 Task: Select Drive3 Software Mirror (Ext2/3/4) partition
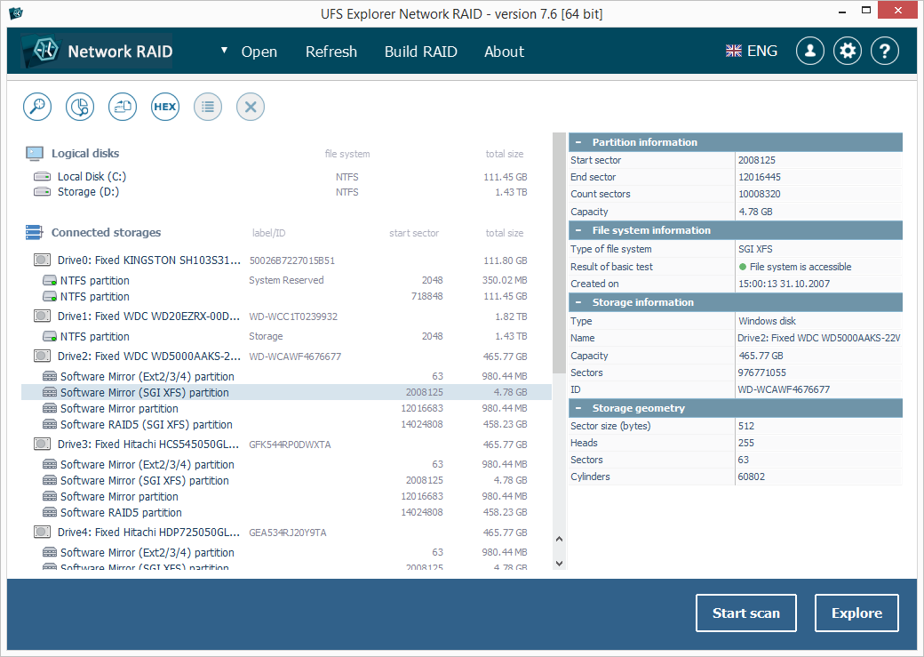point(286,464)
